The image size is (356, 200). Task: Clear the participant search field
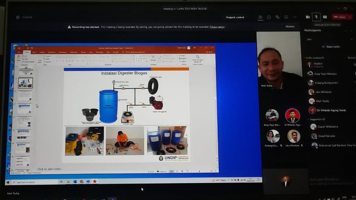[352, 39]
